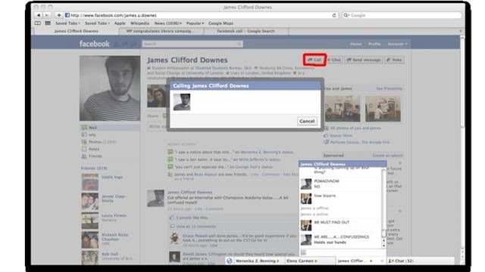Viewport: 485px width, 272px height.
Task: Close the James Cliffer chat tab
Action: 382,261
